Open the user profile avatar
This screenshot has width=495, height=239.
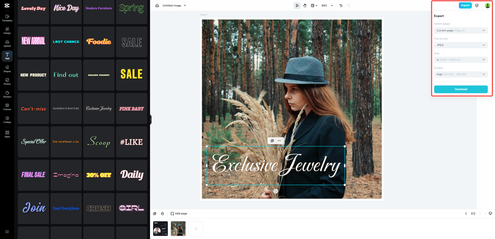pyautogui.click(x=487, y=5)
